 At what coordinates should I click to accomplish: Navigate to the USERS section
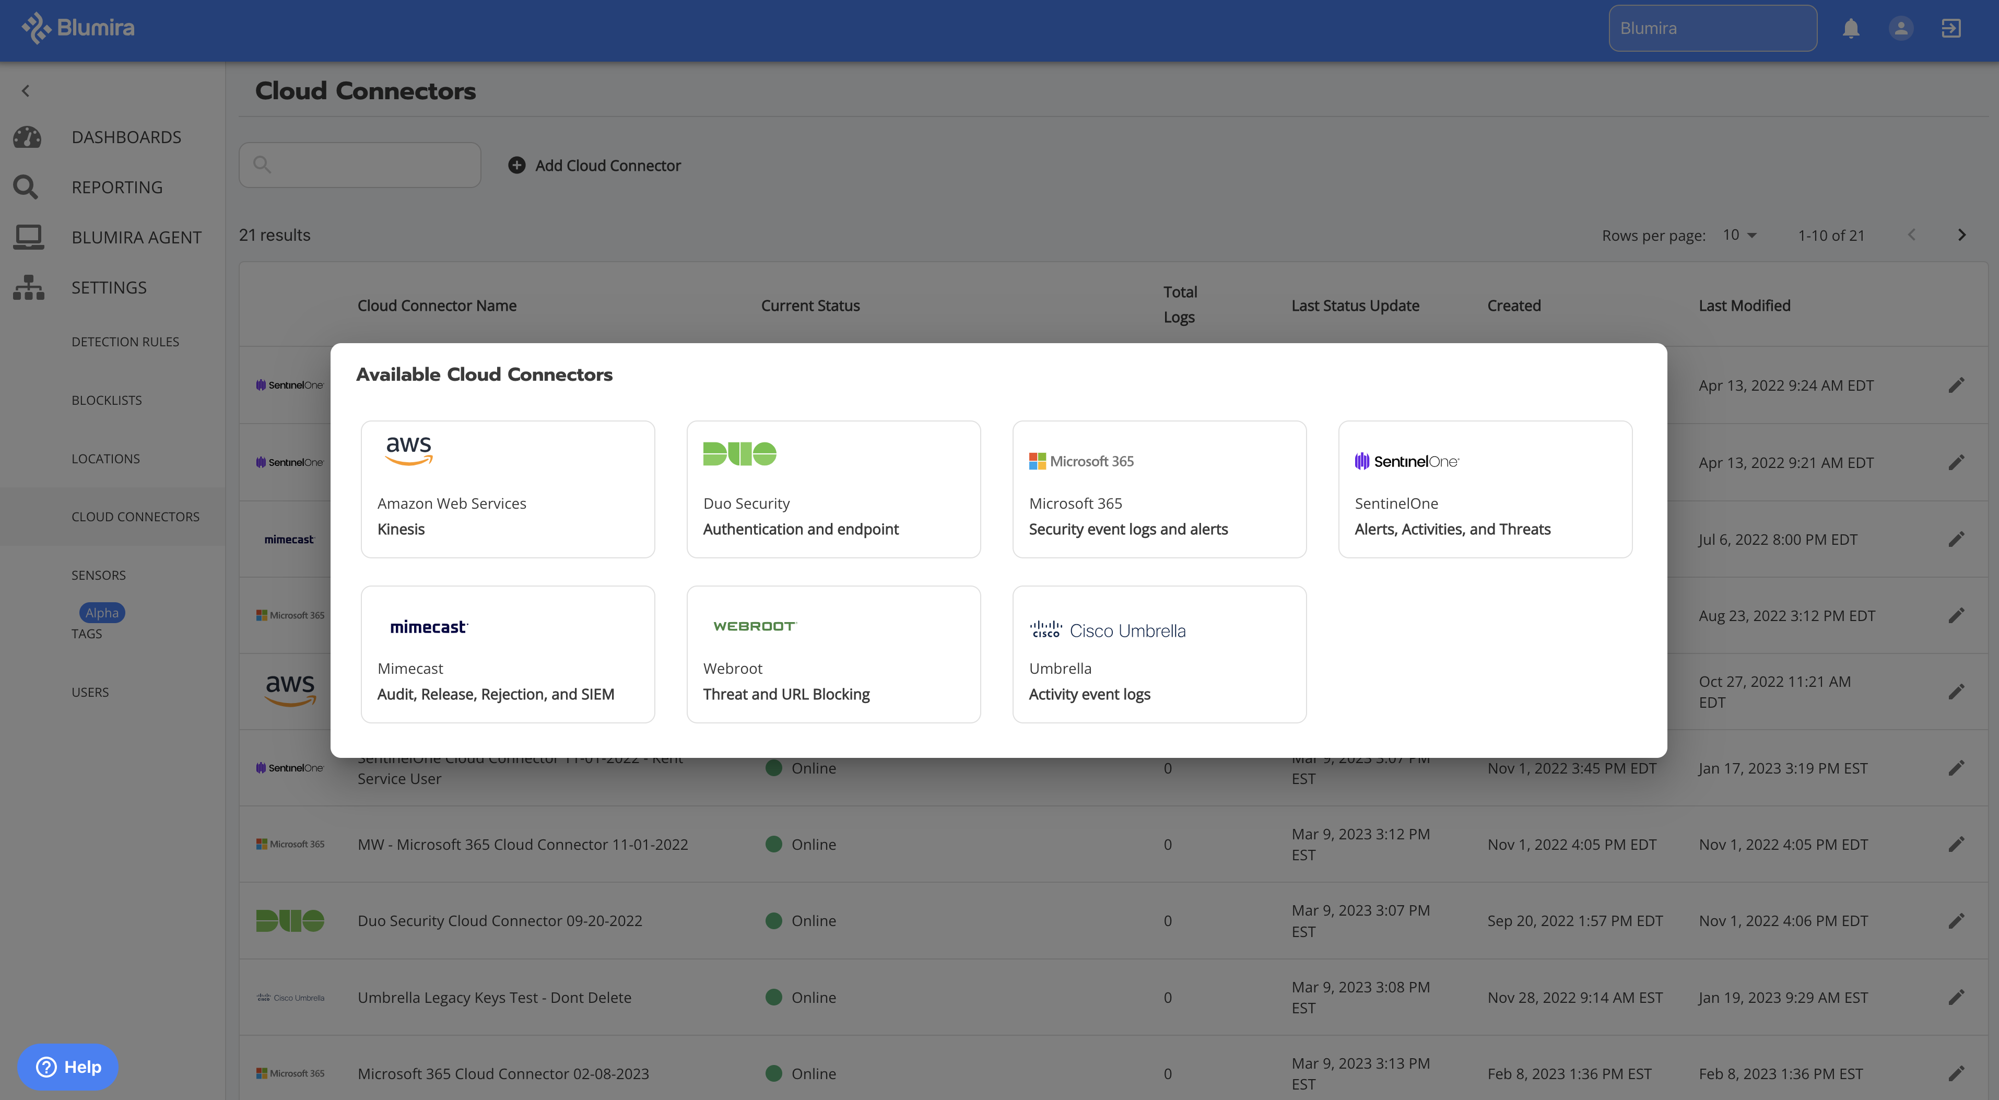90,692
